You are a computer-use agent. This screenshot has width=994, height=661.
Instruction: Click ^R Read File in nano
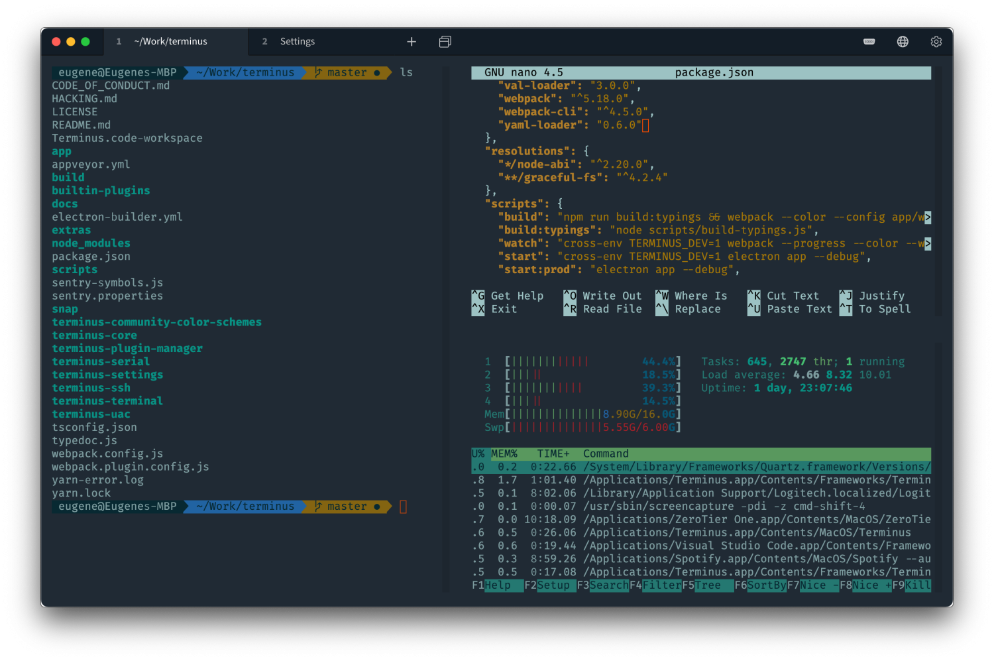(602, 310)
